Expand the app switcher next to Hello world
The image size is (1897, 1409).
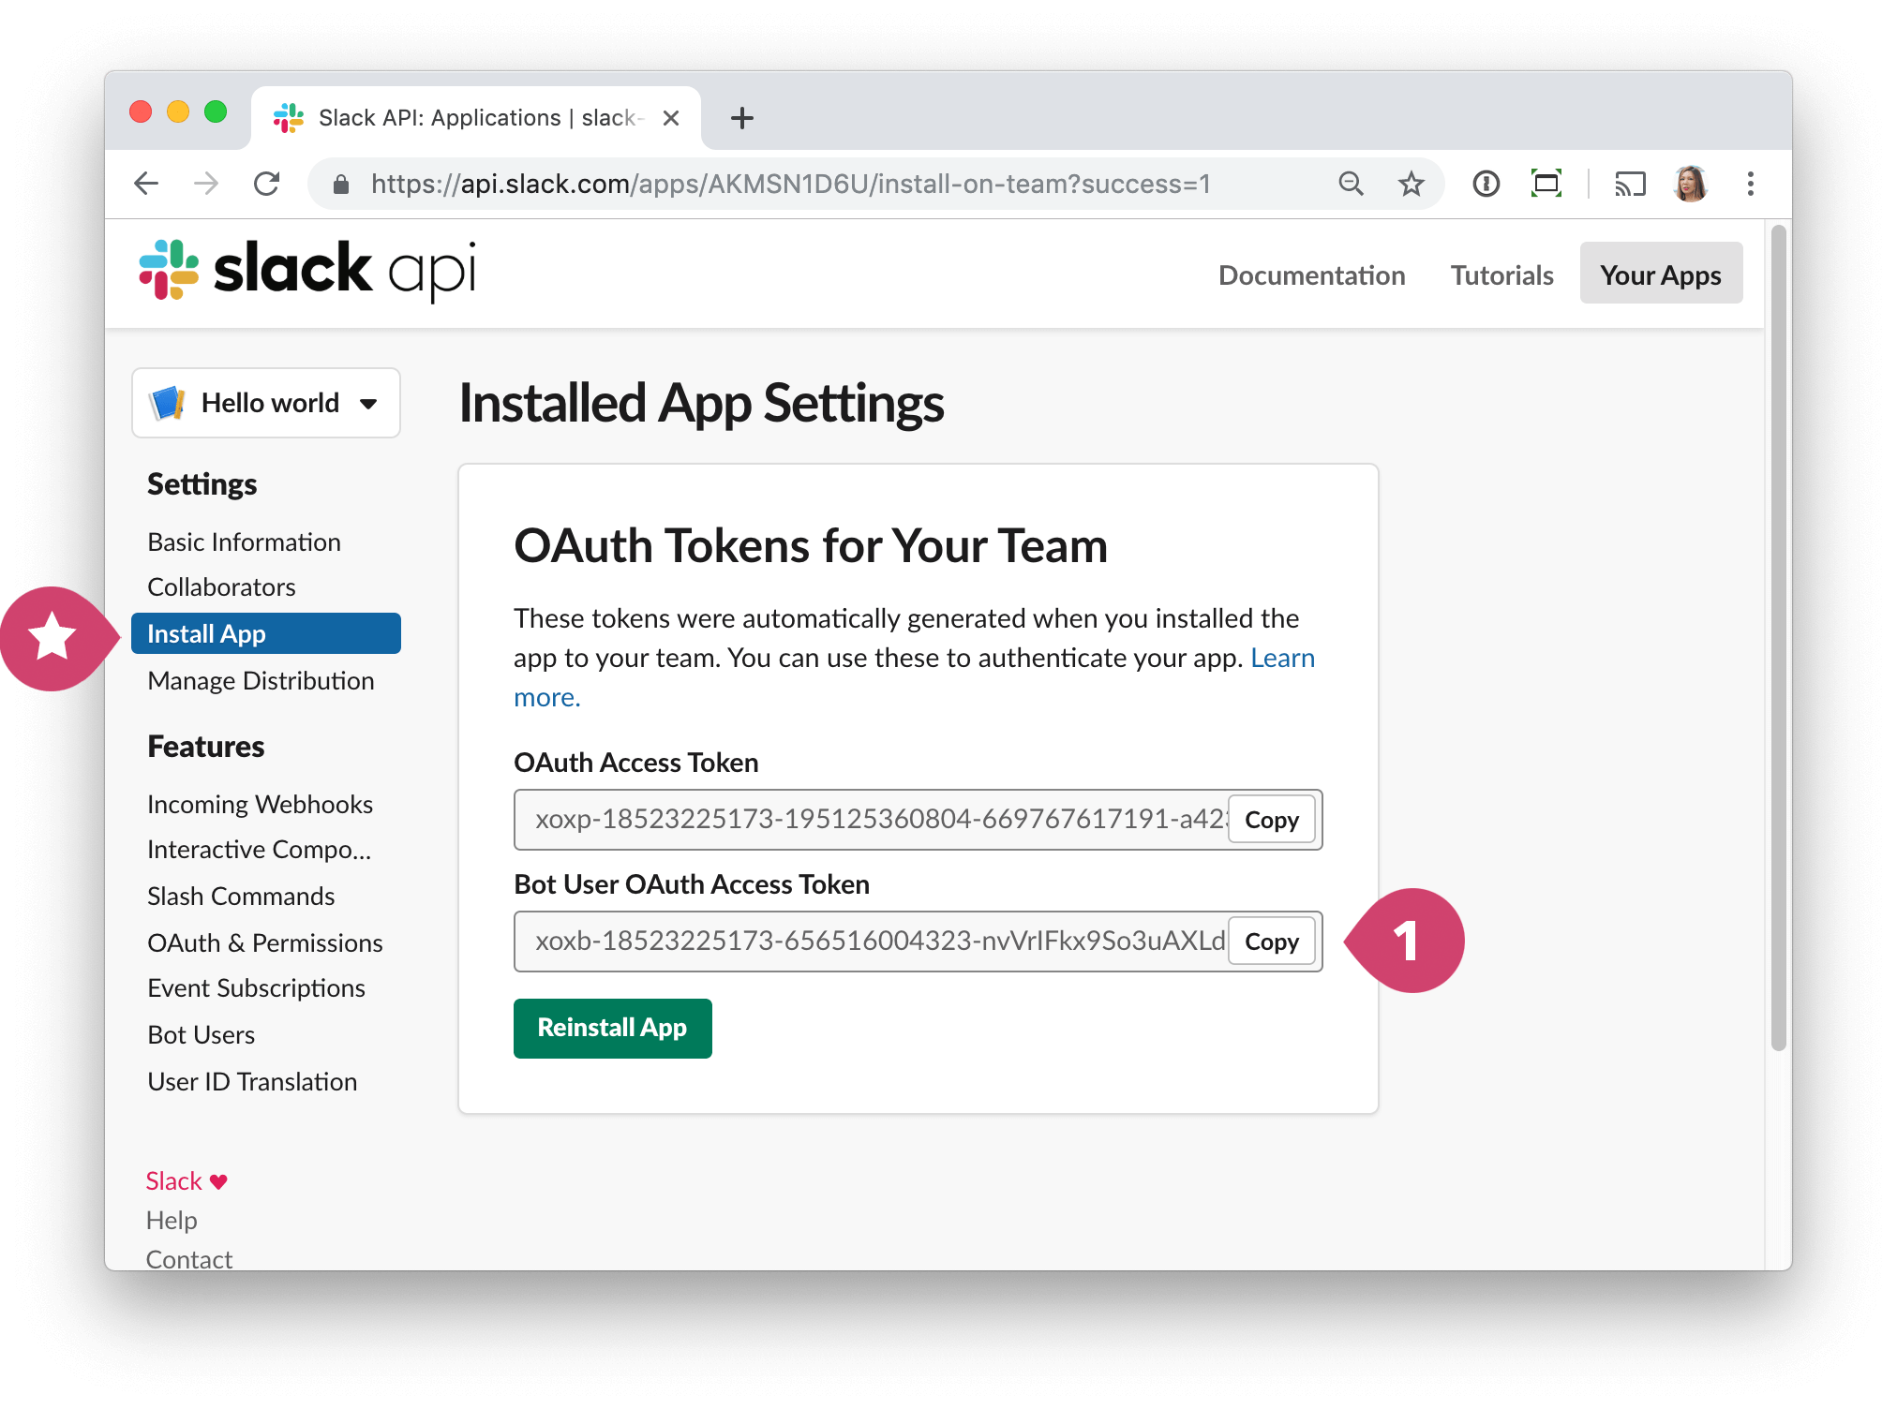click(x=366, y=403)
